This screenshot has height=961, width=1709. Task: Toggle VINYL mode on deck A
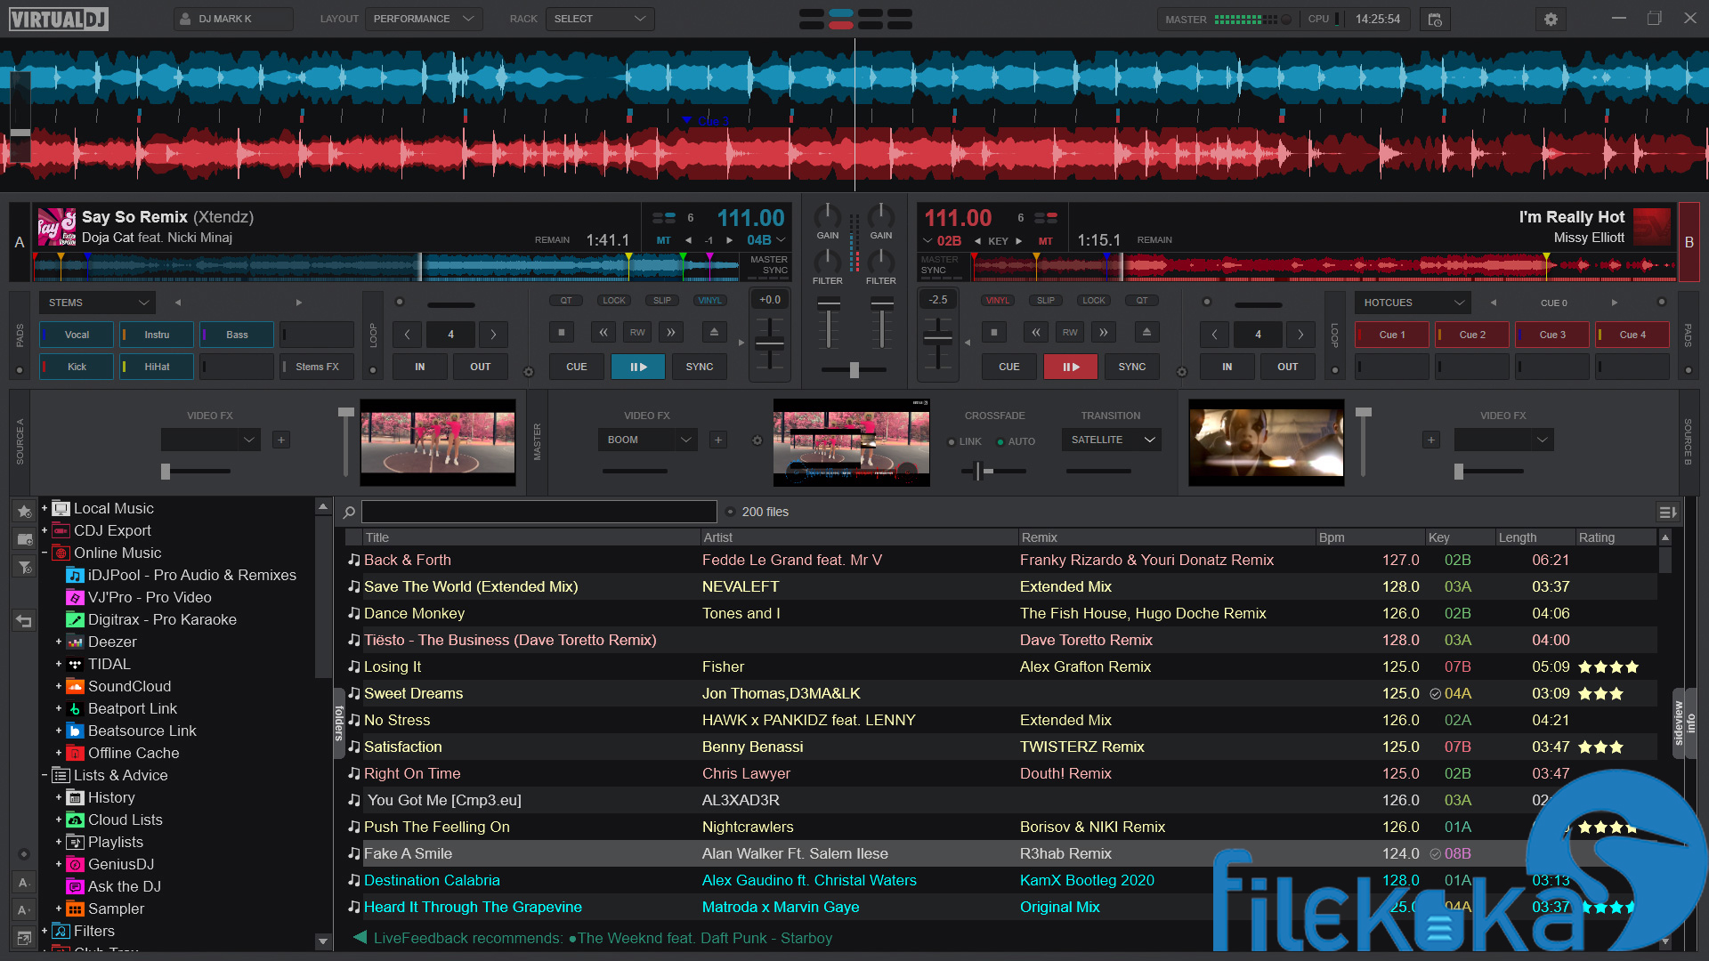point(710,301)
